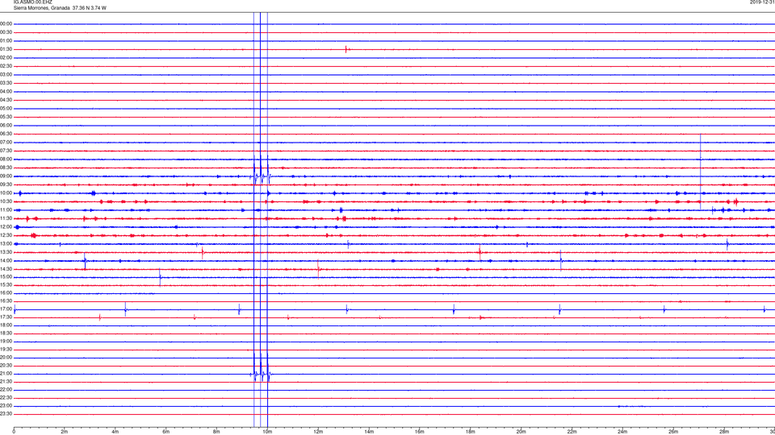Select the 23:30 trace time label

pyautogui.click(x=6, y=414)
